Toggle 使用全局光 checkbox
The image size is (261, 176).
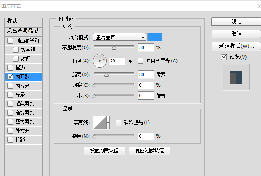[141, 61]
